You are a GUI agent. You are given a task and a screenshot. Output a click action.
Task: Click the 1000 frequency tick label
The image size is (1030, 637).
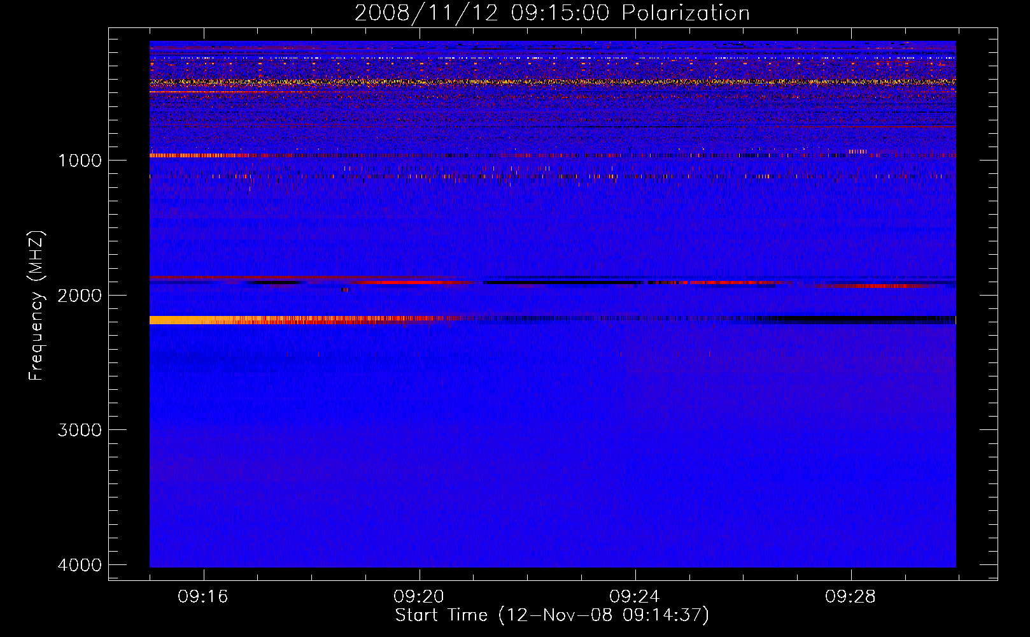(x=80, y=160)
